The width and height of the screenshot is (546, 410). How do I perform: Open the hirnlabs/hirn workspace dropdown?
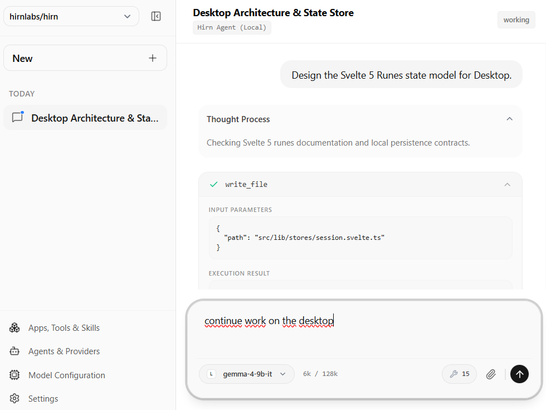pyautogui.click(x=71, y=16)
